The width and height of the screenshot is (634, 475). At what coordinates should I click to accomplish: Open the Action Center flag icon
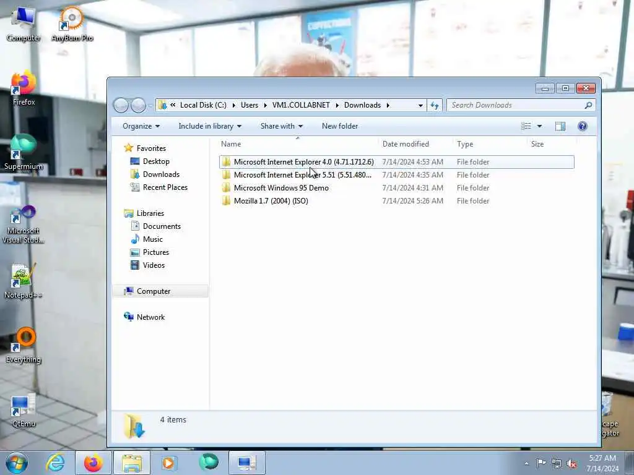pos(541,463)
